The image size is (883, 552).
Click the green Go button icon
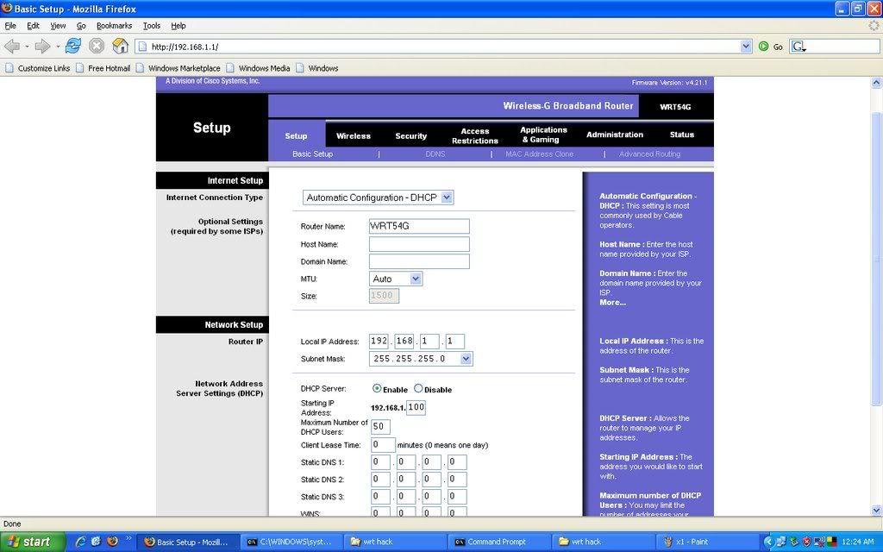[764, 47]
